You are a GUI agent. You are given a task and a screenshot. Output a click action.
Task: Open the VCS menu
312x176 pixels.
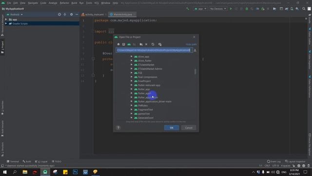click(97, 3)
